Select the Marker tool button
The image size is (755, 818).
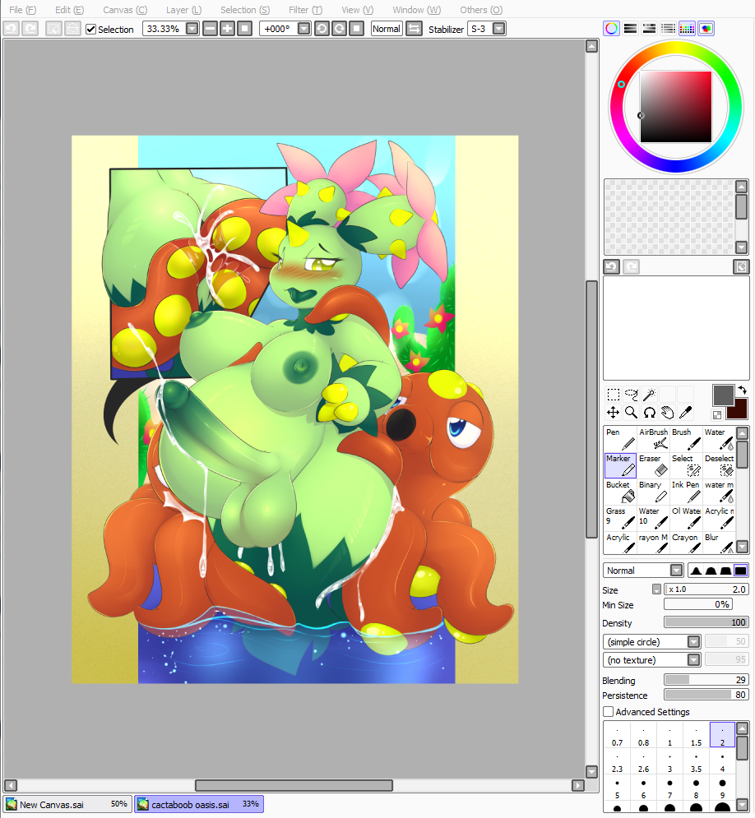(x=620, y=465)
